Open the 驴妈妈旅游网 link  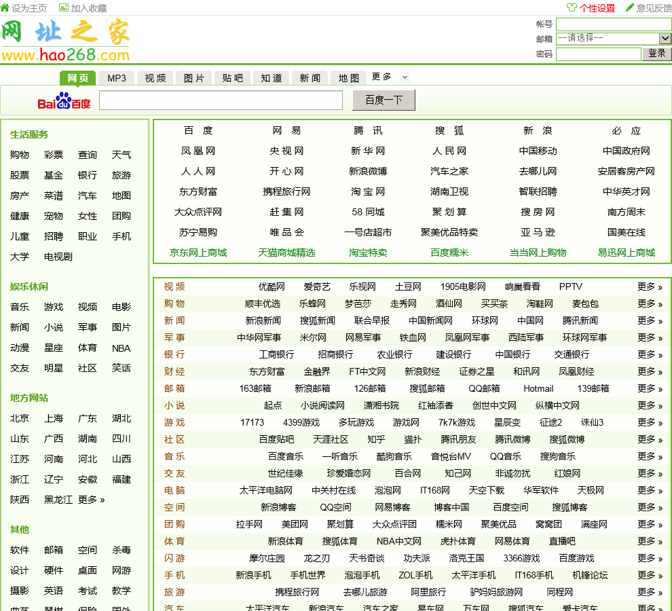[x=496, y=592]
